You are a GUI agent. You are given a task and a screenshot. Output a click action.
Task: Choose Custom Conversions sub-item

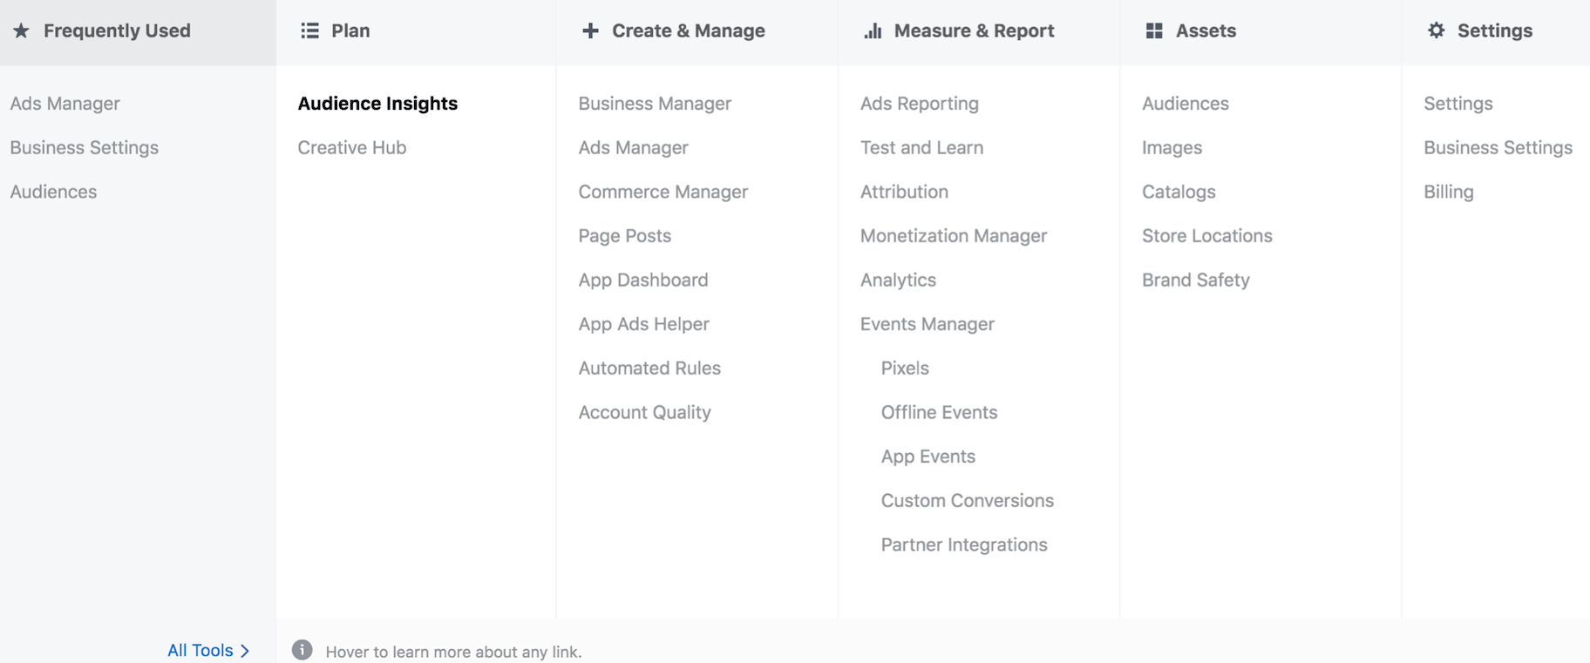pyautogui.click(x=967, y=501)
